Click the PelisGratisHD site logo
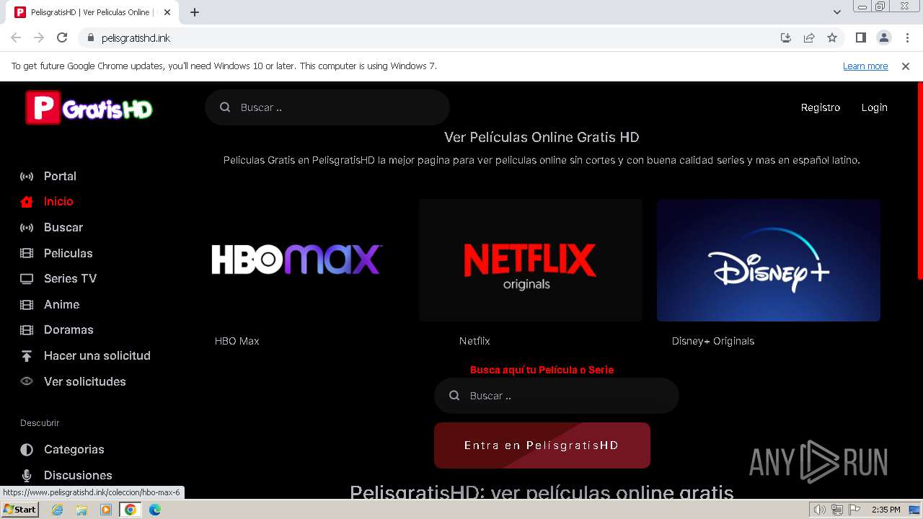This screenshot has height=519, width=923. click(89, 108)
